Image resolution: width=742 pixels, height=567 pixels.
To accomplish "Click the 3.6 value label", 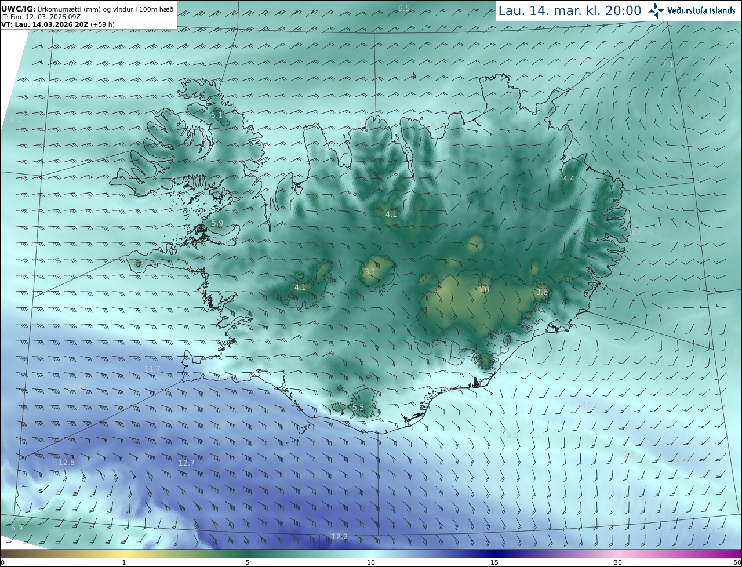I will pos(542,292).
